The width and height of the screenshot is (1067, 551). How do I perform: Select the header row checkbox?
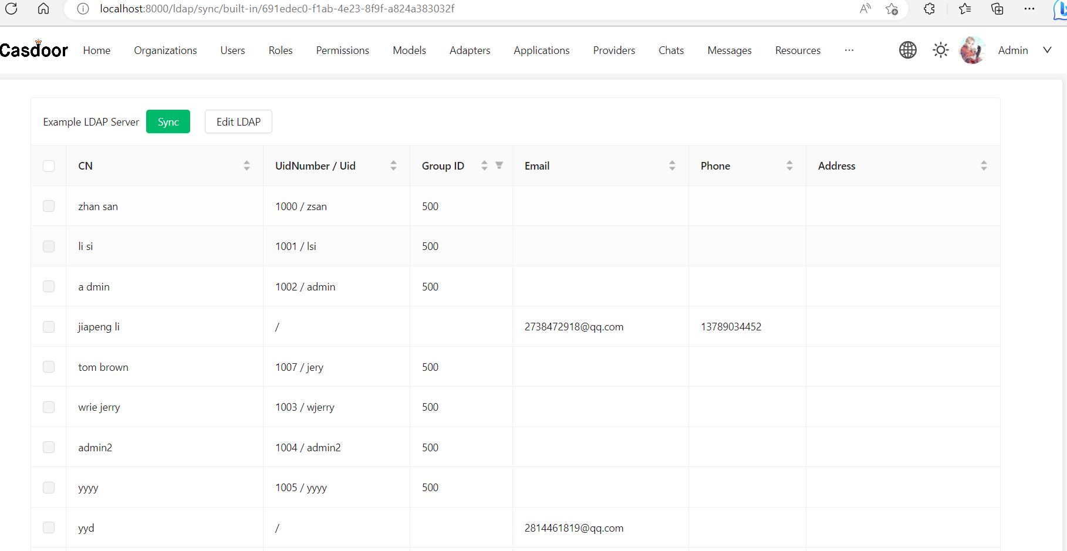pyautogui.click(x=49, y=165)
